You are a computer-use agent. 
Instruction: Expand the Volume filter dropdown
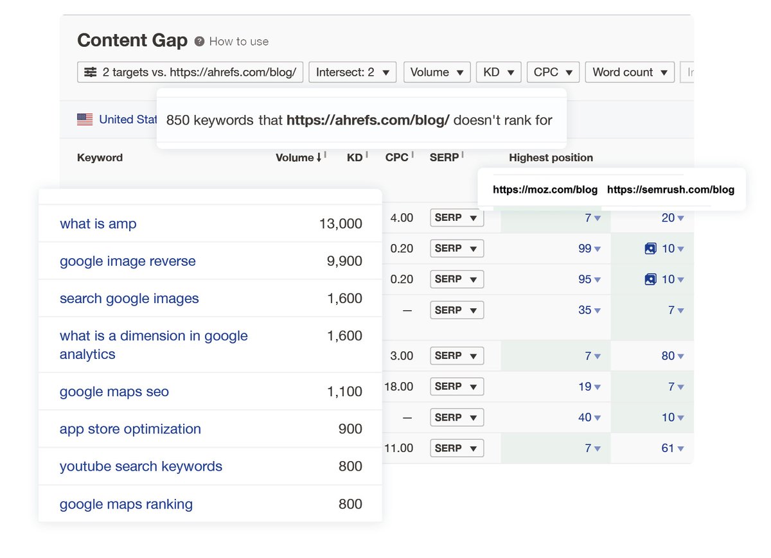tap(437, 72)
